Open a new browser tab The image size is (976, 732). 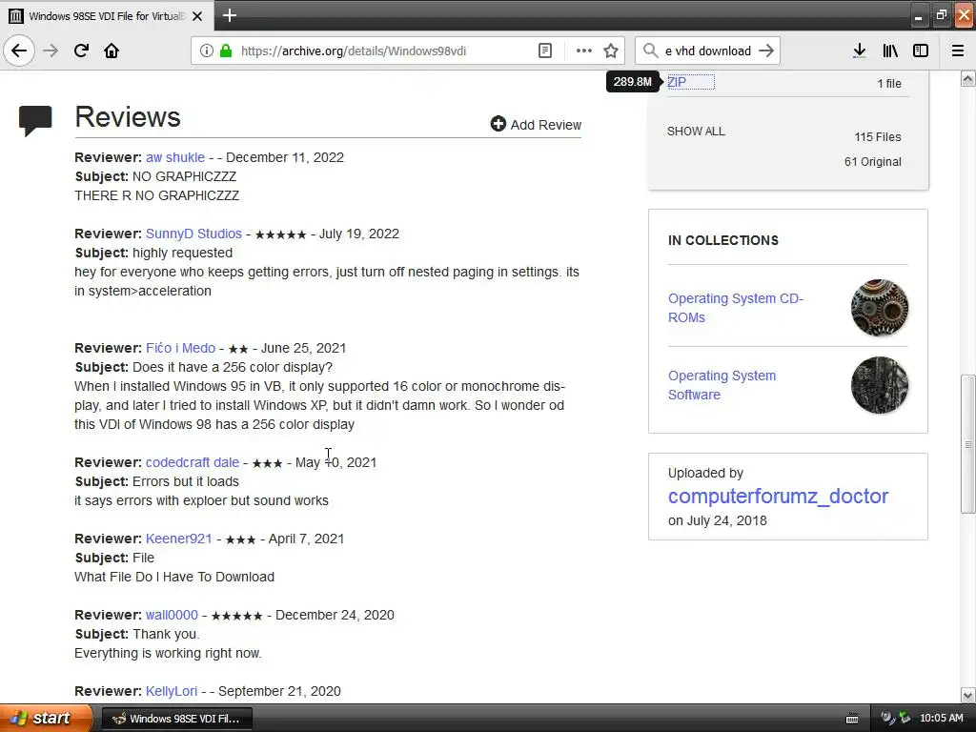(x=230, y=15)
